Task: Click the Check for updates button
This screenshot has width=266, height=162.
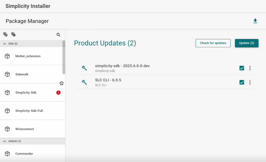Action: pyautogui.click(x=213, y=43)
